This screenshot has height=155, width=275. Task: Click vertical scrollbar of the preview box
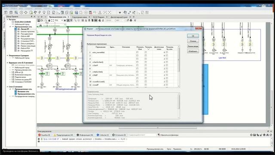tap(179, 106)
